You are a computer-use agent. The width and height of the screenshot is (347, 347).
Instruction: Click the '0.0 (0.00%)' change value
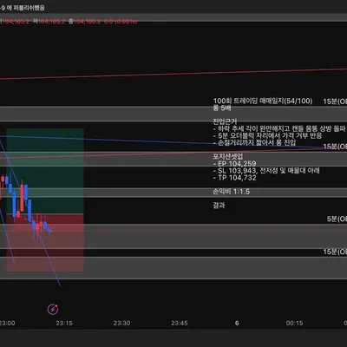121,21
